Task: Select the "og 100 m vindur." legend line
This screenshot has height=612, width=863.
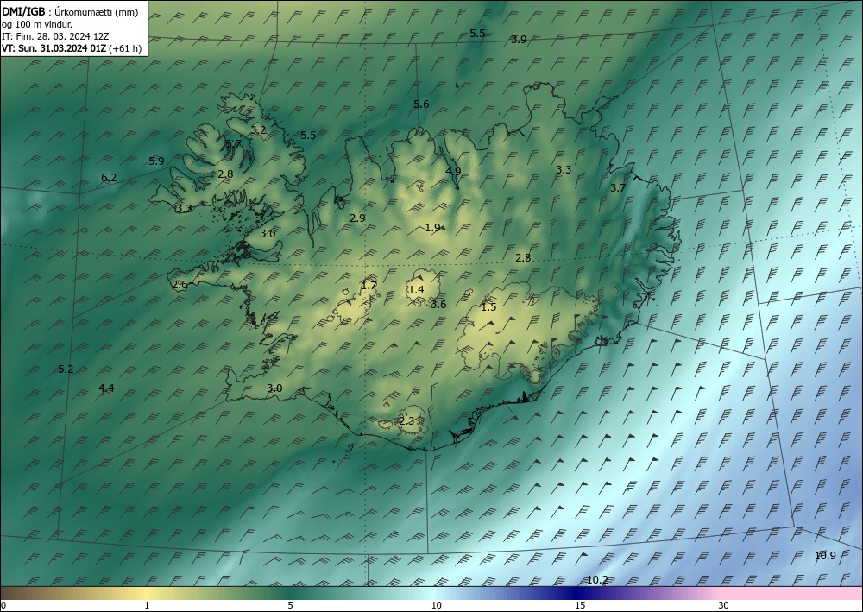Action: (37, 24)
